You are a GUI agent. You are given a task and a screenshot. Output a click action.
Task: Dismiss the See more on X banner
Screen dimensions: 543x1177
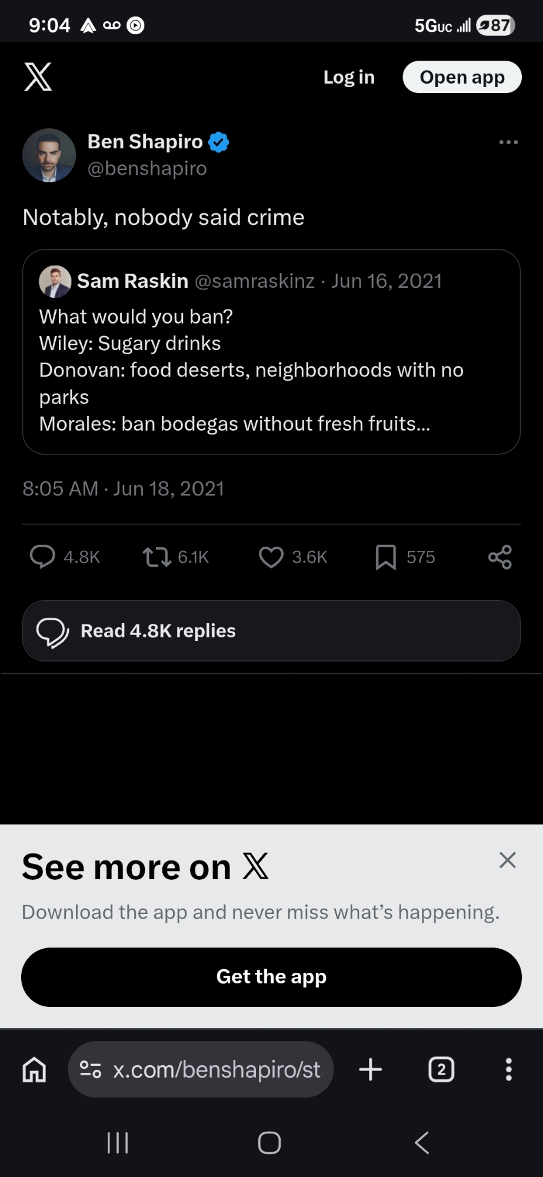pyautogui.click(x=507, y=860)
